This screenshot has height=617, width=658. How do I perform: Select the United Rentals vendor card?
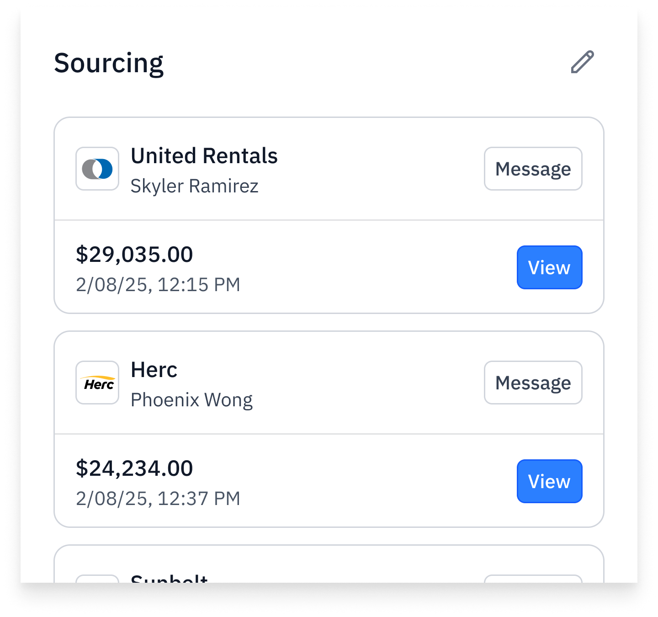(x=329, y=215)
